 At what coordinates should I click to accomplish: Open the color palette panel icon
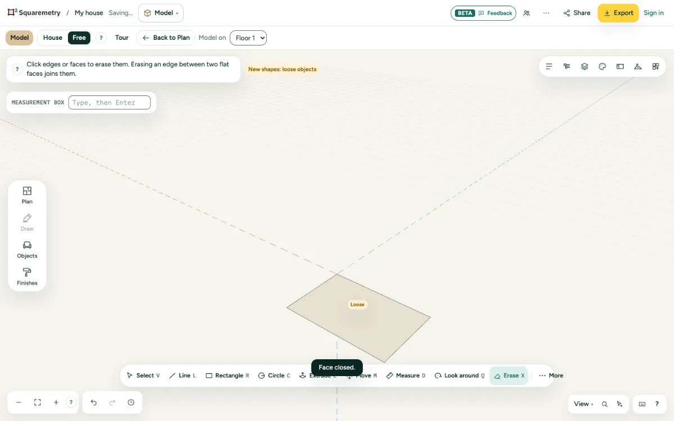tap(603, 66)
